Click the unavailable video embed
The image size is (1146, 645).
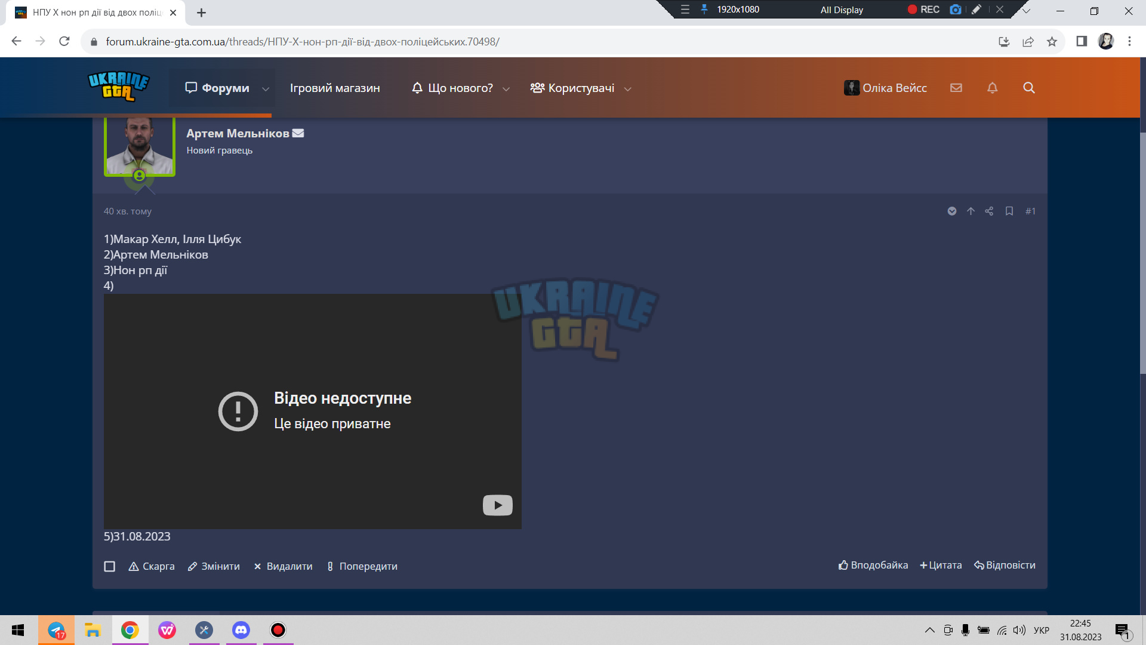(312, 411)
